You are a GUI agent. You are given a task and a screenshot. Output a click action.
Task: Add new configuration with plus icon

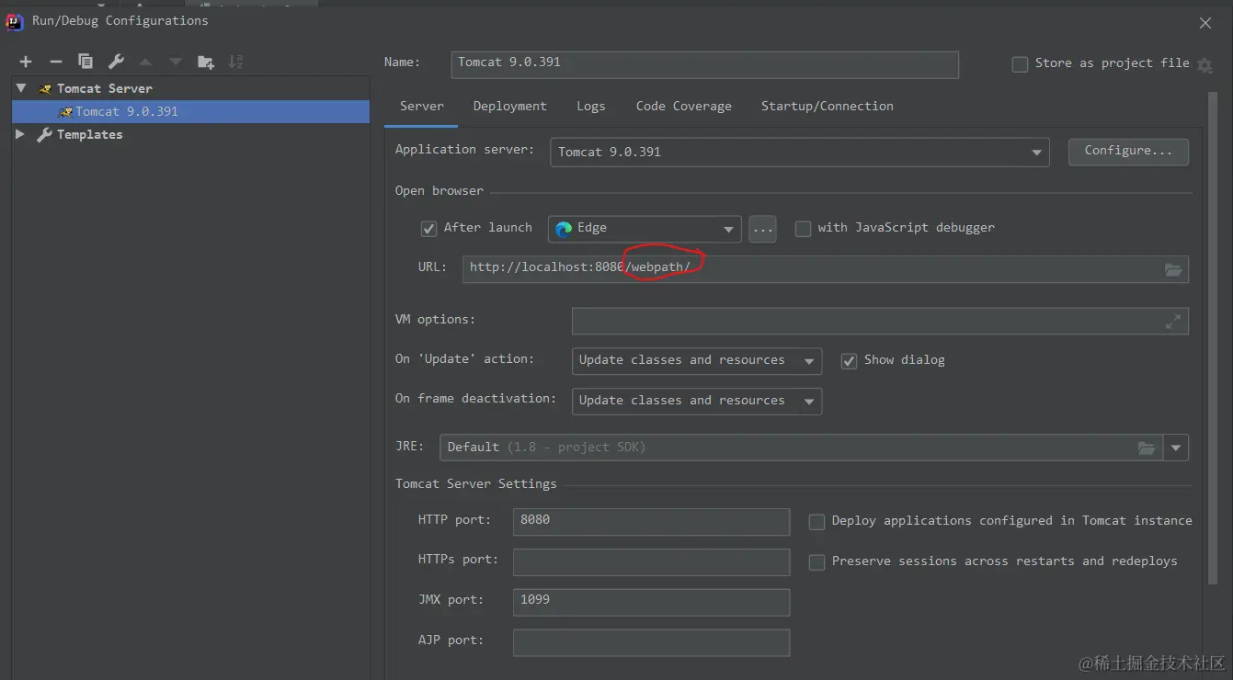click(x=26, y=62)
